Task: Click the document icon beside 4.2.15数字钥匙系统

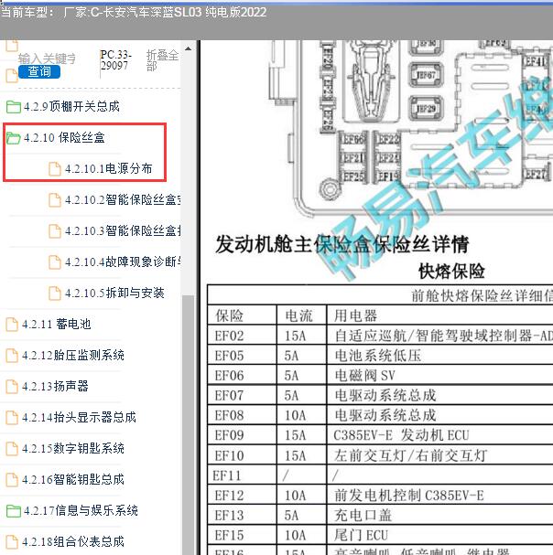Action: (x=12, y=449)
